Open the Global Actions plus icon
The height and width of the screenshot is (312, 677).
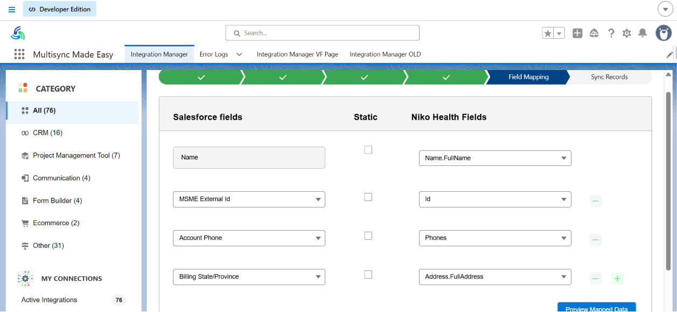pyautogui.click(x=577, y=33)
